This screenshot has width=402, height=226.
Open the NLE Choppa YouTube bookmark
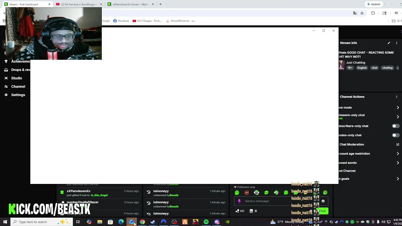147,21
